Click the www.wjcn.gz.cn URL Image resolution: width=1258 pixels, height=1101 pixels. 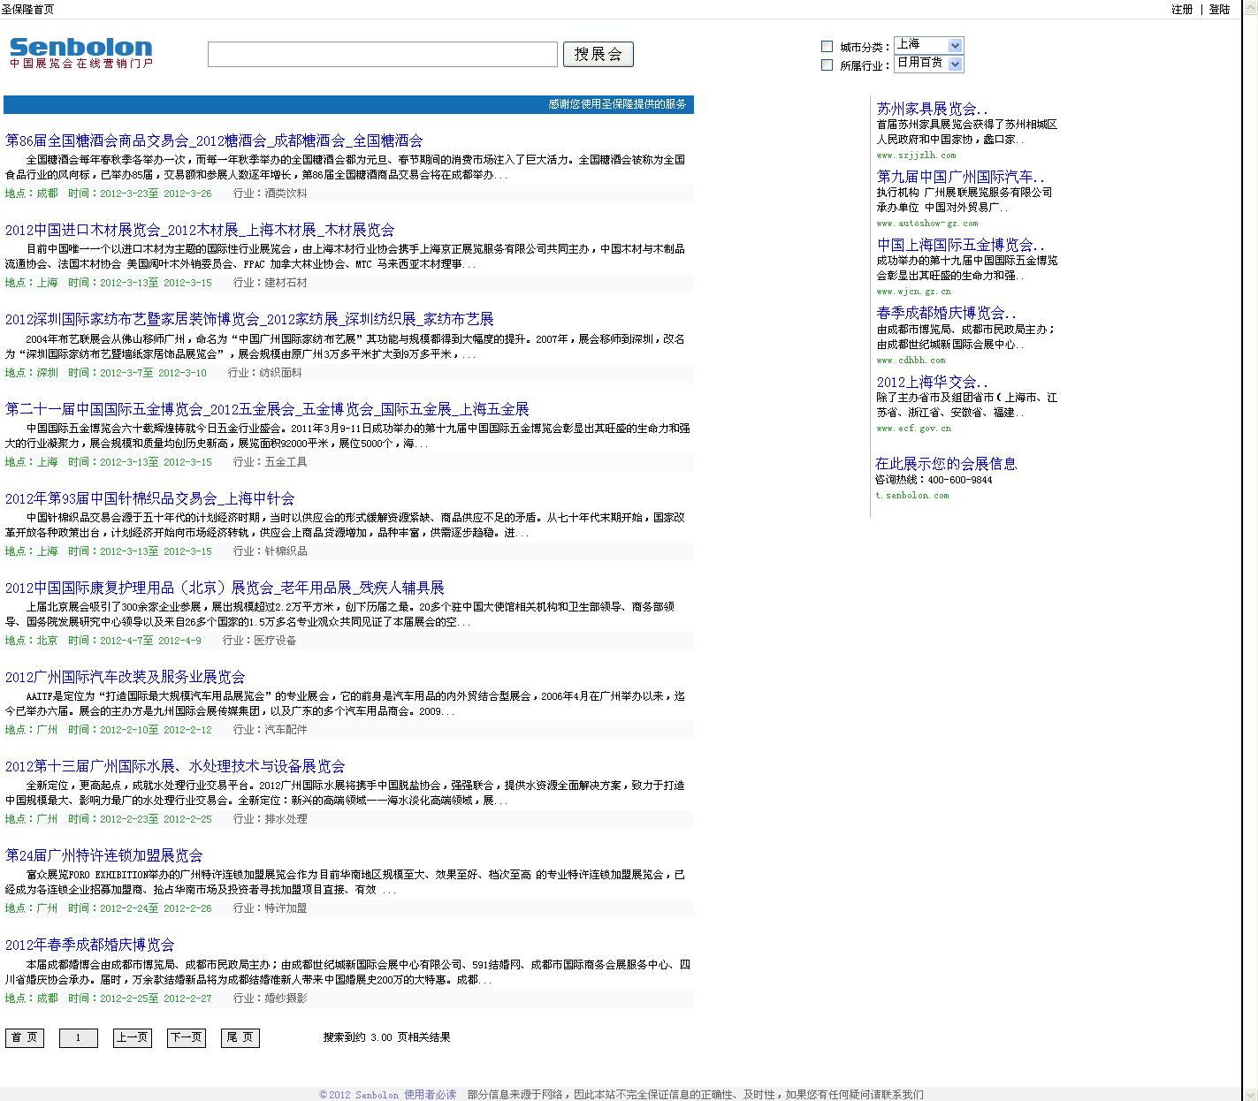[x=914, y=292]
